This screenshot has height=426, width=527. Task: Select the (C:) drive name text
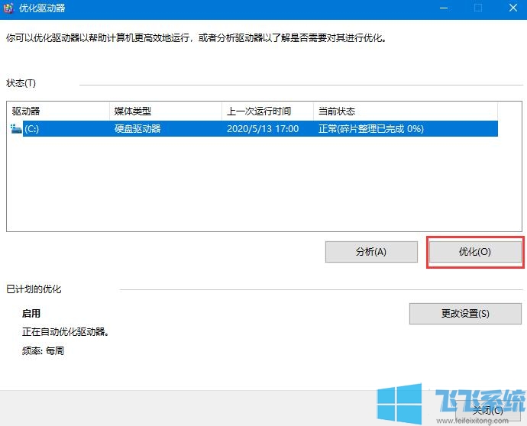pos(32,129)
